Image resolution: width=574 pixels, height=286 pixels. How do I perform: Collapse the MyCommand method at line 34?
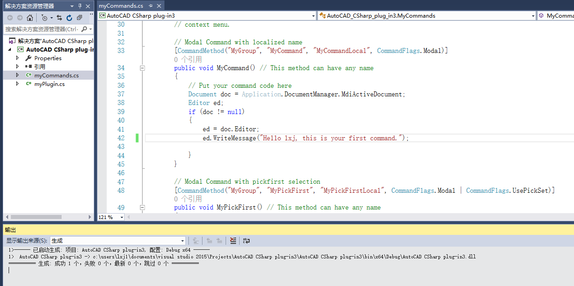pyautogui.click(x=142, y=68)
